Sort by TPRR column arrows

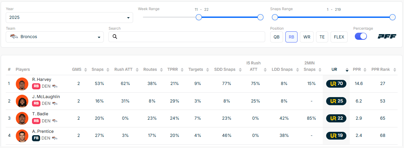[182, 70]
